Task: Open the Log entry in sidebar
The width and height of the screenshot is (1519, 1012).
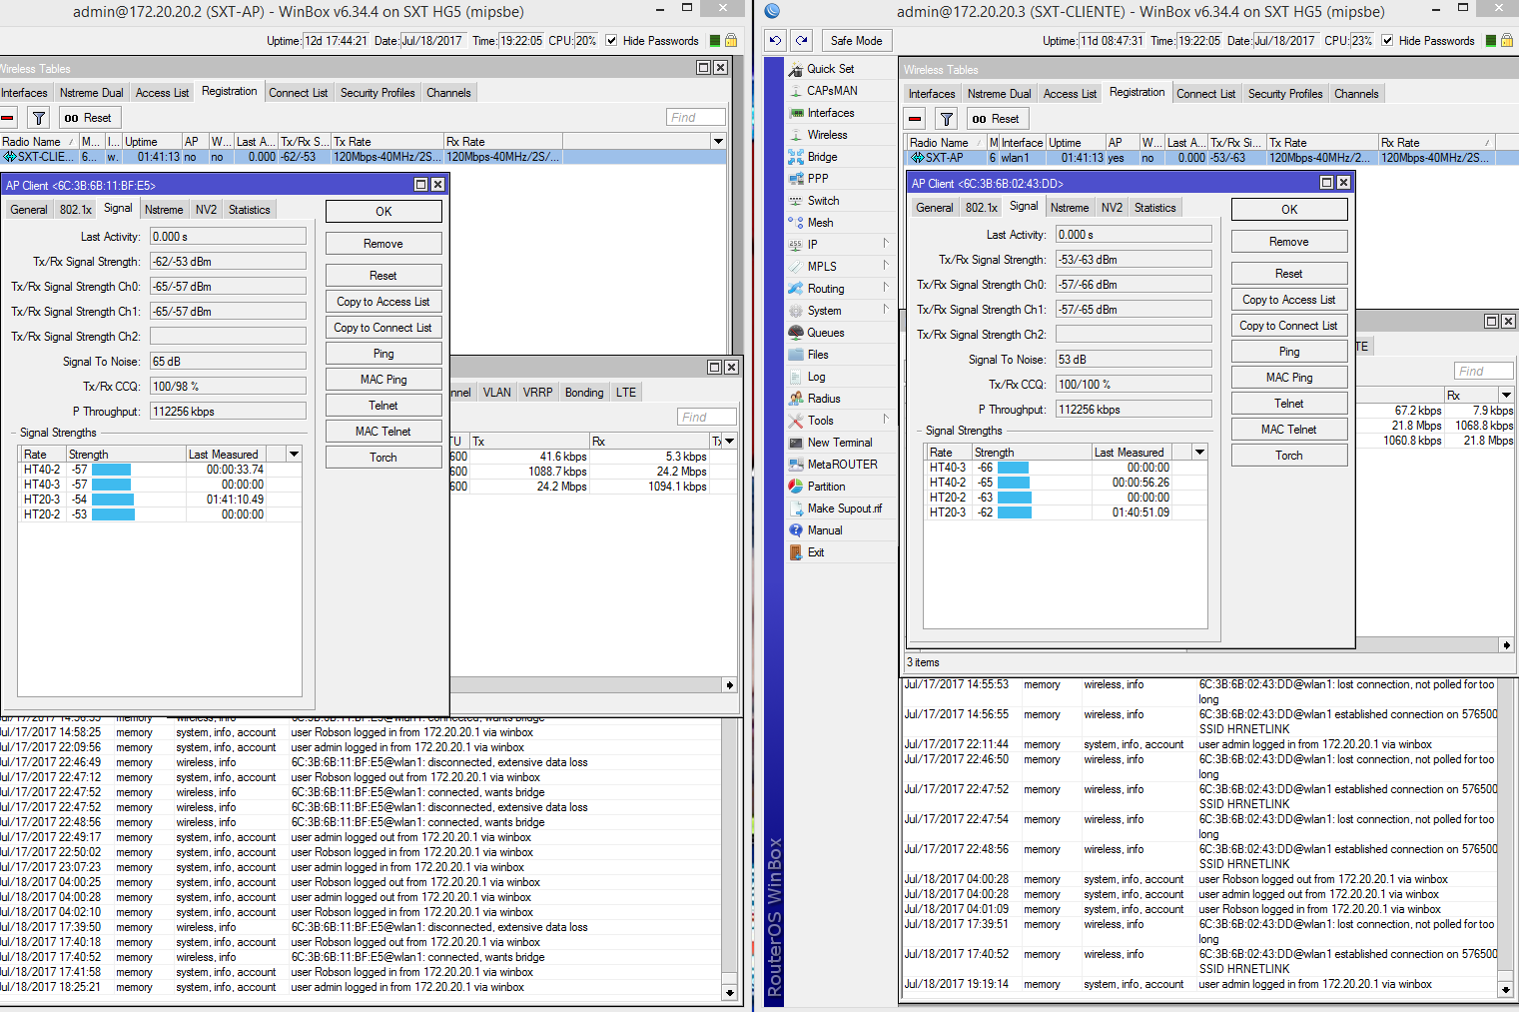Action: coord(816,377)
